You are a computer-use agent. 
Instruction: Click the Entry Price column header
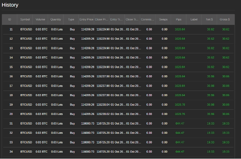[x=86, y=20]
